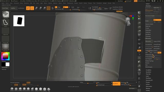Open the Render menu
Viewport: 164px width, 92px height.
pyautogui.click(x=76, y=3)
